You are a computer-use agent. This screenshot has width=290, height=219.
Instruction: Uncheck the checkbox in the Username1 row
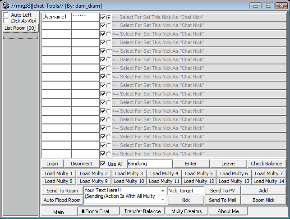(x=103, y=17)
